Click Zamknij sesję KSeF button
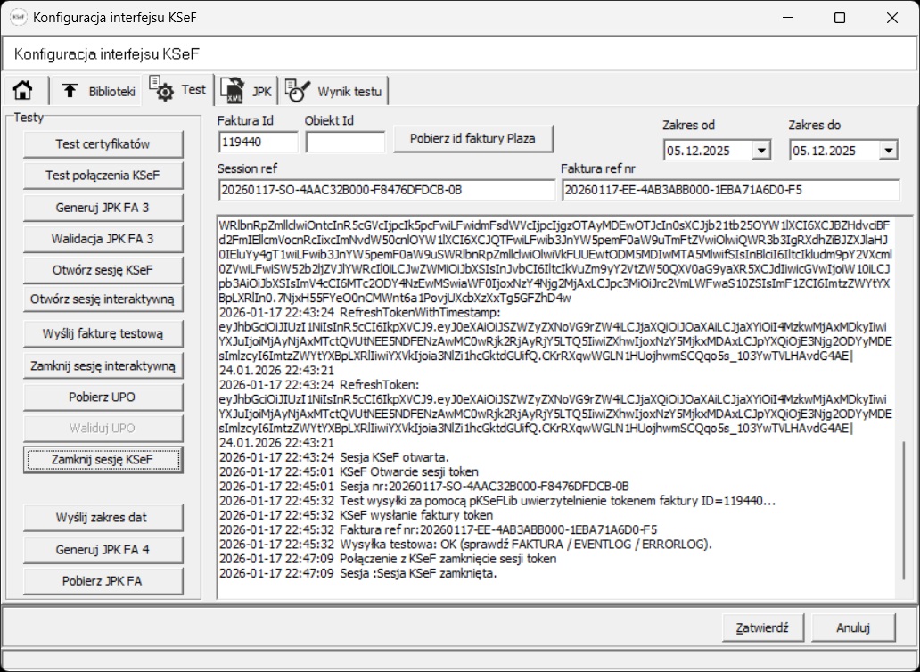This screenshot has height=672, width=920. (103, 460)
